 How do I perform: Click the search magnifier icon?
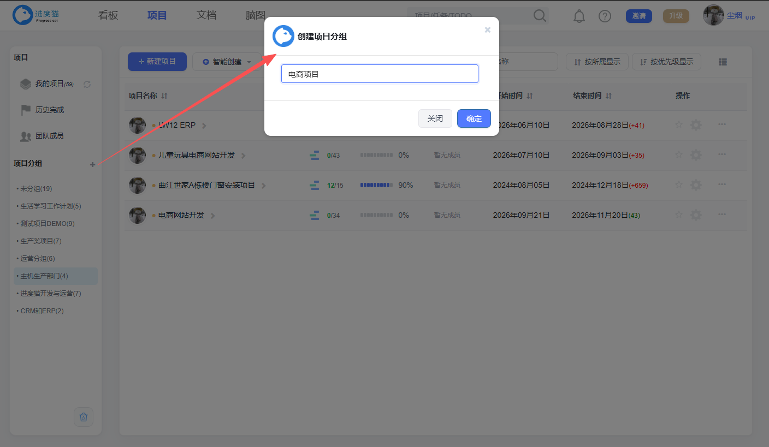click(x=540, y=16)
